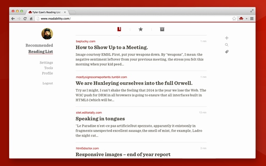Select Recommended in the sidebar
Image resolution: width=266 pixels, height=166 pixels.
click(39, 46)
